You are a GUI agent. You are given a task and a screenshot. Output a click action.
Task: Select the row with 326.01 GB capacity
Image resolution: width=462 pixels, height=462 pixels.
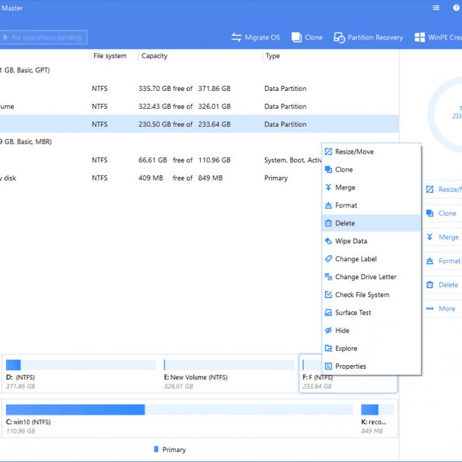199,106
